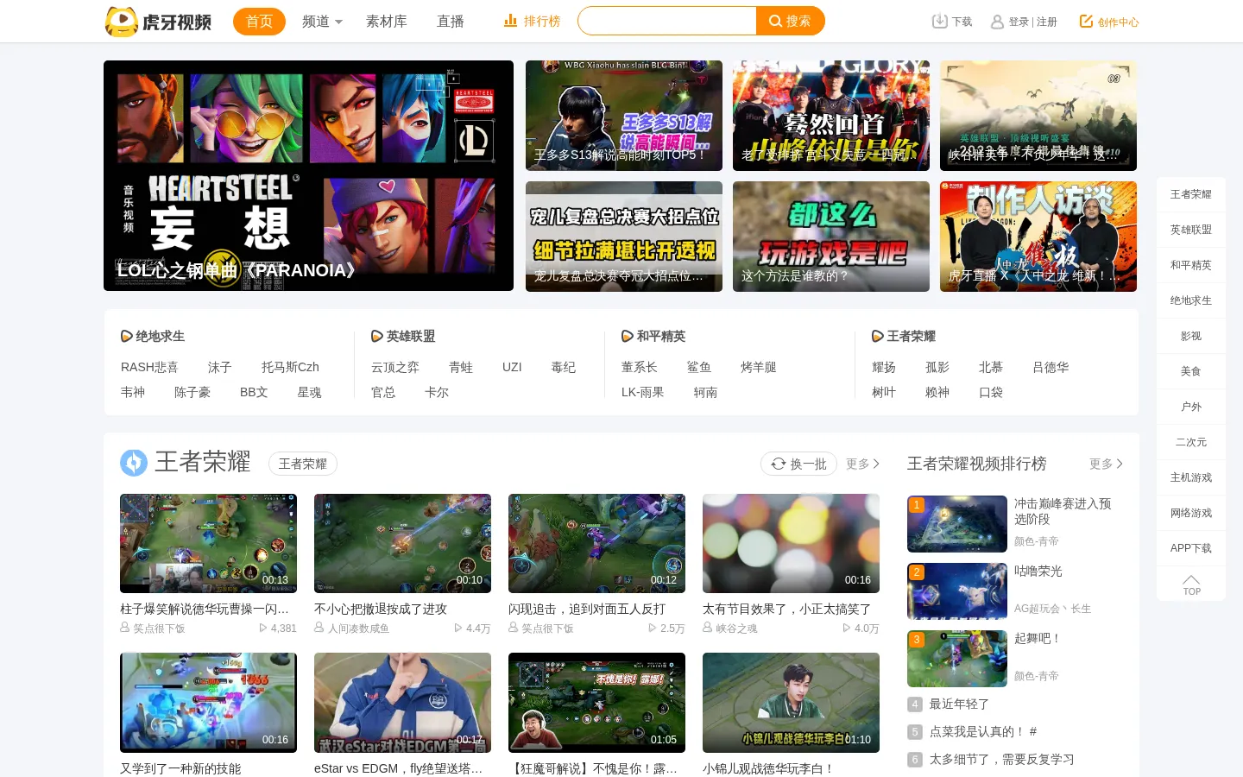The width and height of the screenshot is (1243, 777).
Task: Click the orange 搜索 button
Action: [791, 21]
